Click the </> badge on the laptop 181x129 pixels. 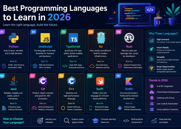(x=150, y=10)
